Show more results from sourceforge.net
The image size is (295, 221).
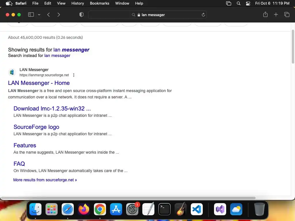tap(45, 180)
